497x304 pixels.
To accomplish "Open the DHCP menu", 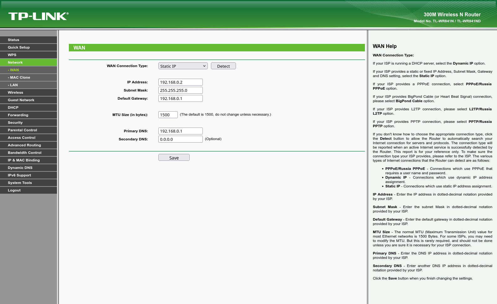I will tap(28, 107).
